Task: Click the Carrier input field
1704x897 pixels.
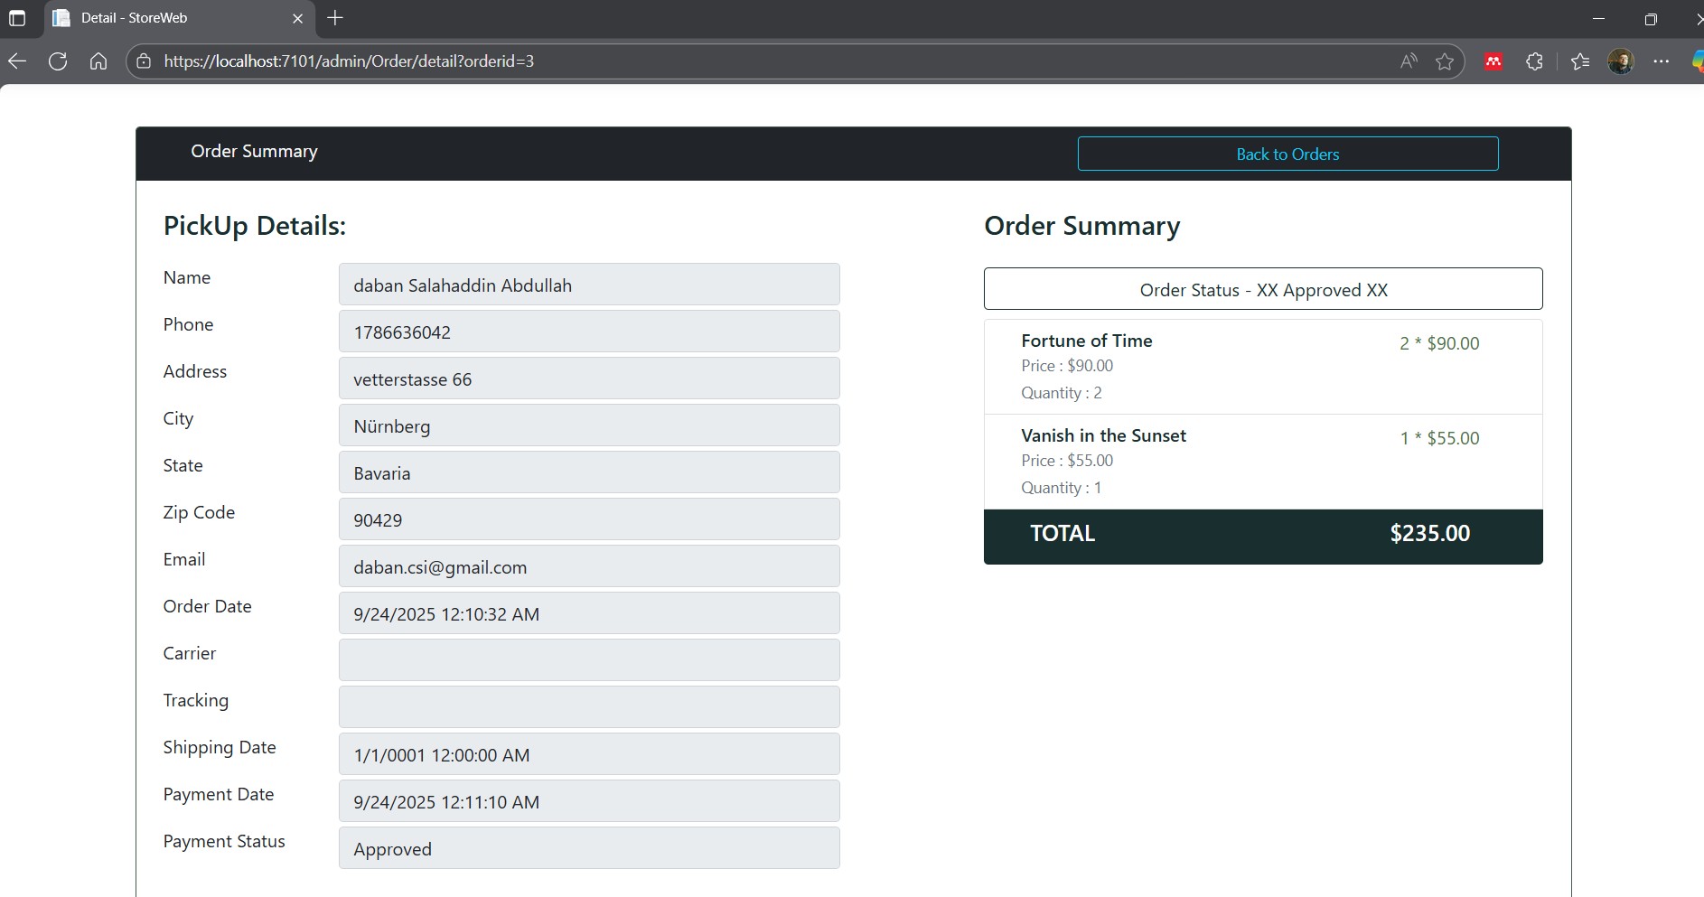Action: tap(588, 660)
